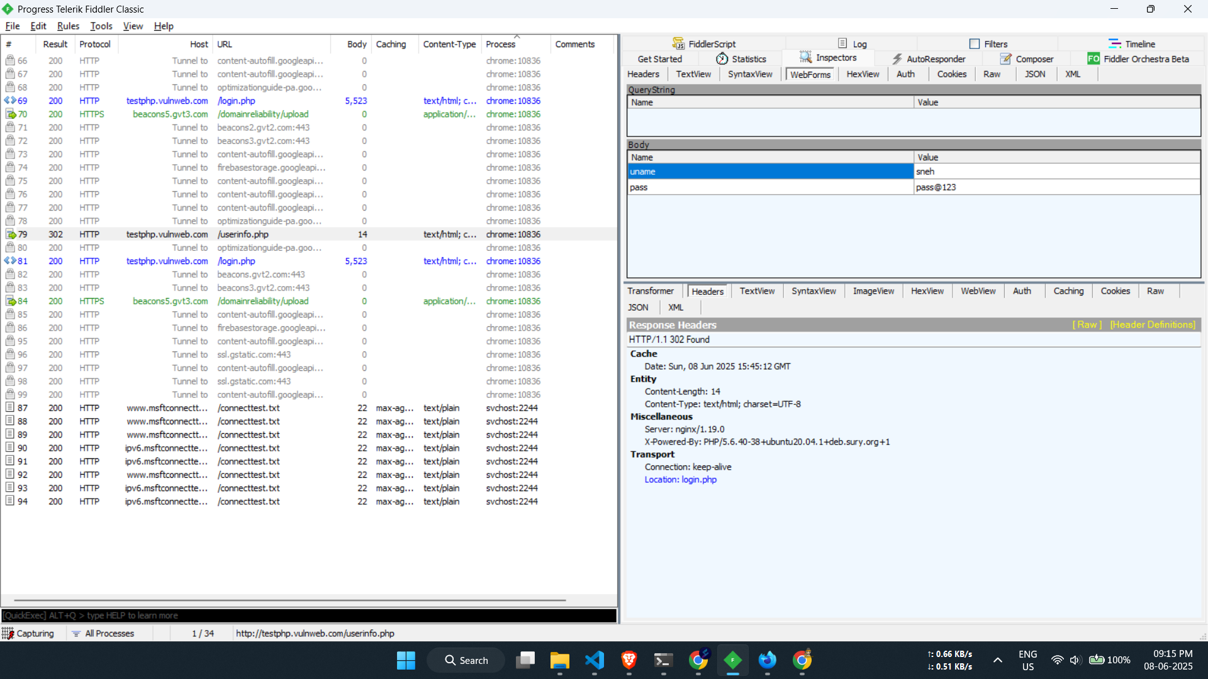The height and width of the screenshot is (679, 1208).
Task: Open the File menu
Action: click(x=13, y=26)
